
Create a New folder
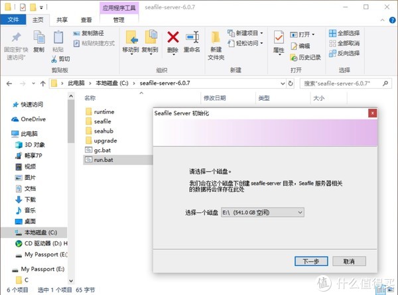[x=216, y=46]
